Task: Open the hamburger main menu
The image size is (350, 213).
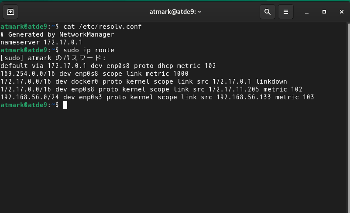Action: tap(286, 12)
